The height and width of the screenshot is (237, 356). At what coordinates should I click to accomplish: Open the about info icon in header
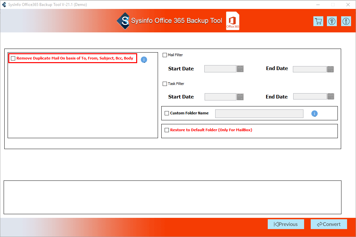(x=346, y=21)
